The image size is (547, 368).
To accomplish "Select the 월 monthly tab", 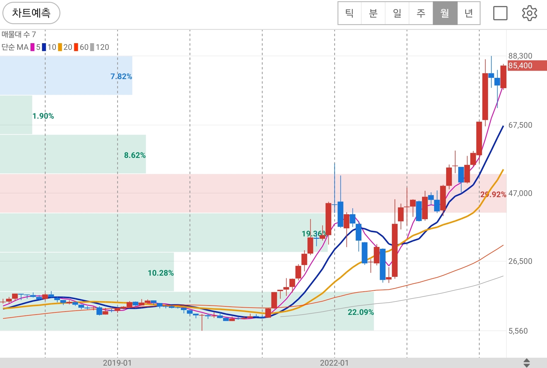I will tap(445, 13).
